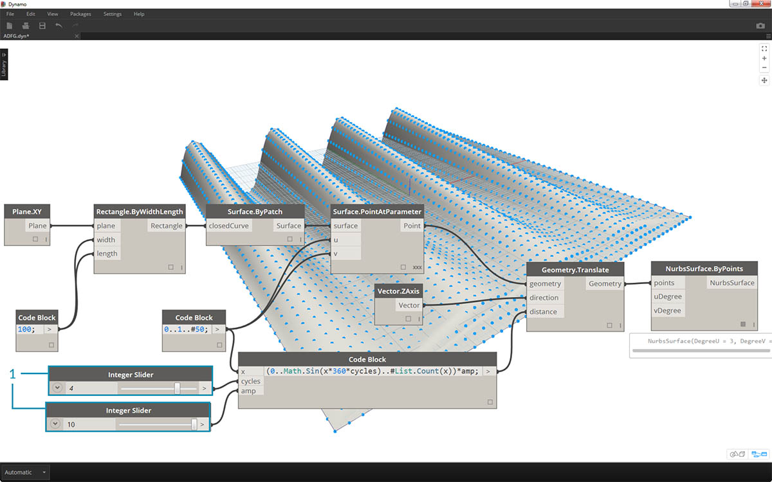Open the Automatic run mode dropdown
The image size is (772, 482).
click(26, 472)
